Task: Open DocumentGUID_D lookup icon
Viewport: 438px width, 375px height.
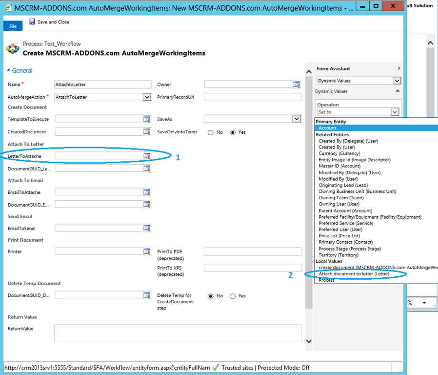Action: [147, 295]
